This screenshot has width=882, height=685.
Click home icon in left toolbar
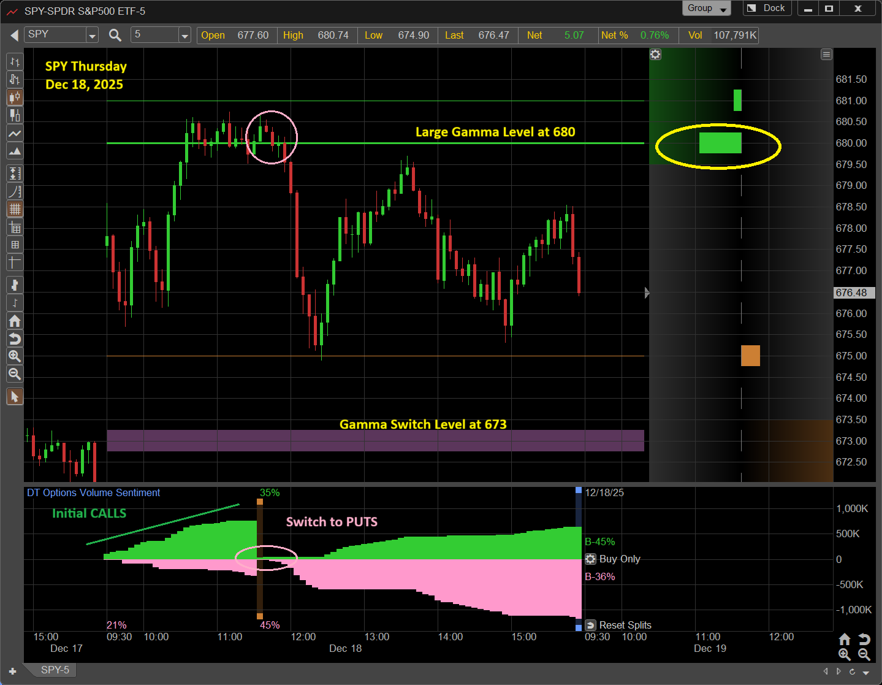click(15, 321)
